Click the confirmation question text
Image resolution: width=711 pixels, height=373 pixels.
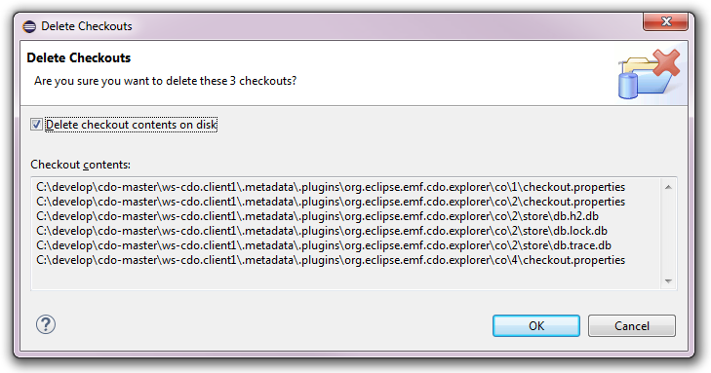tap(165, 81)
